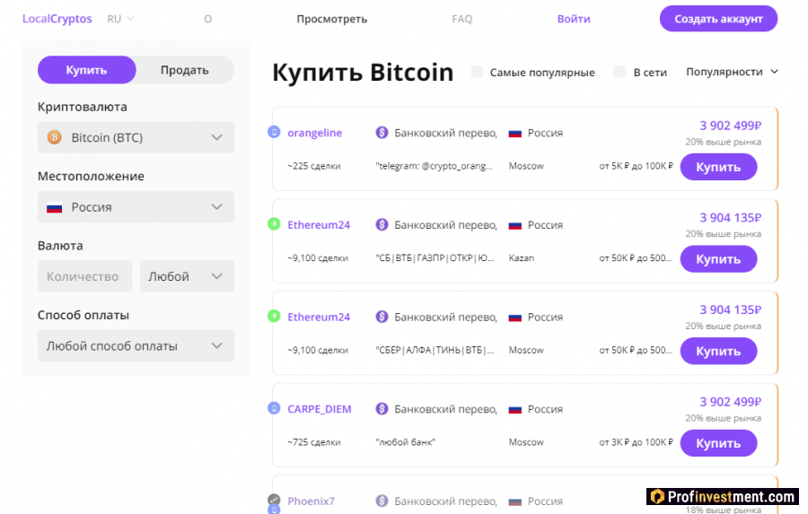Click Russia flag in orangeline offer
This screenshot has width=808, height=514.
[514, 134]
